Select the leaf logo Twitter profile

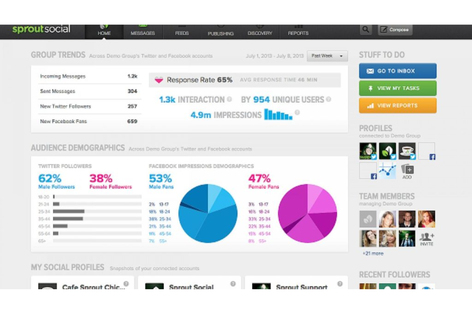click(387, 151)
